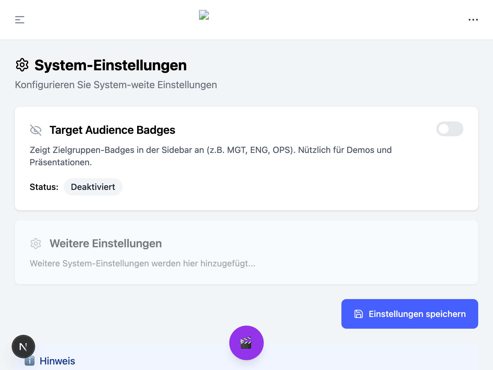Screen dimensions: 493x370
Task: Click the gear icon beside Weitere Einstellungen
Action: (36, 244)
